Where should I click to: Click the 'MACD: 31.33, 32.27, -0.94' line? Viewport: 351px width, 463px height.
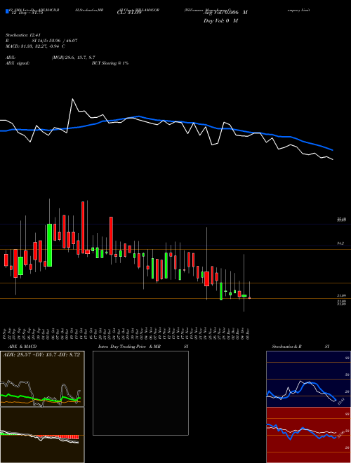(x=36, y=46)
